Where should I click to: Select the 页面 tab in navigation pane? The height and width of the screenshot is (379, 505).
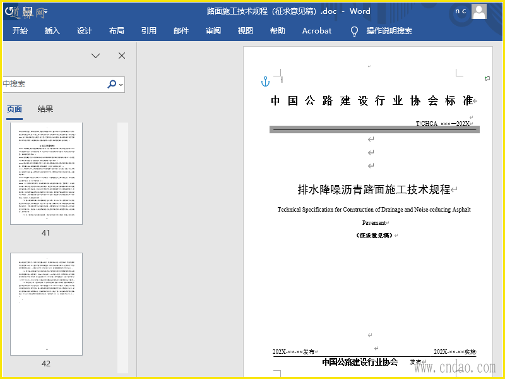point(15,109)
